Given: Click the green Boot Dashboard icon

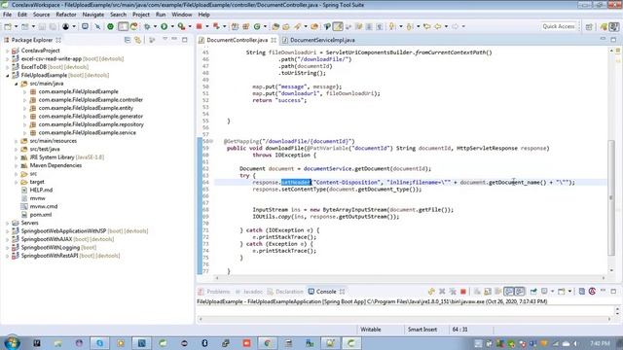Looking at the screenshot, I should click(x=110, y=26).
